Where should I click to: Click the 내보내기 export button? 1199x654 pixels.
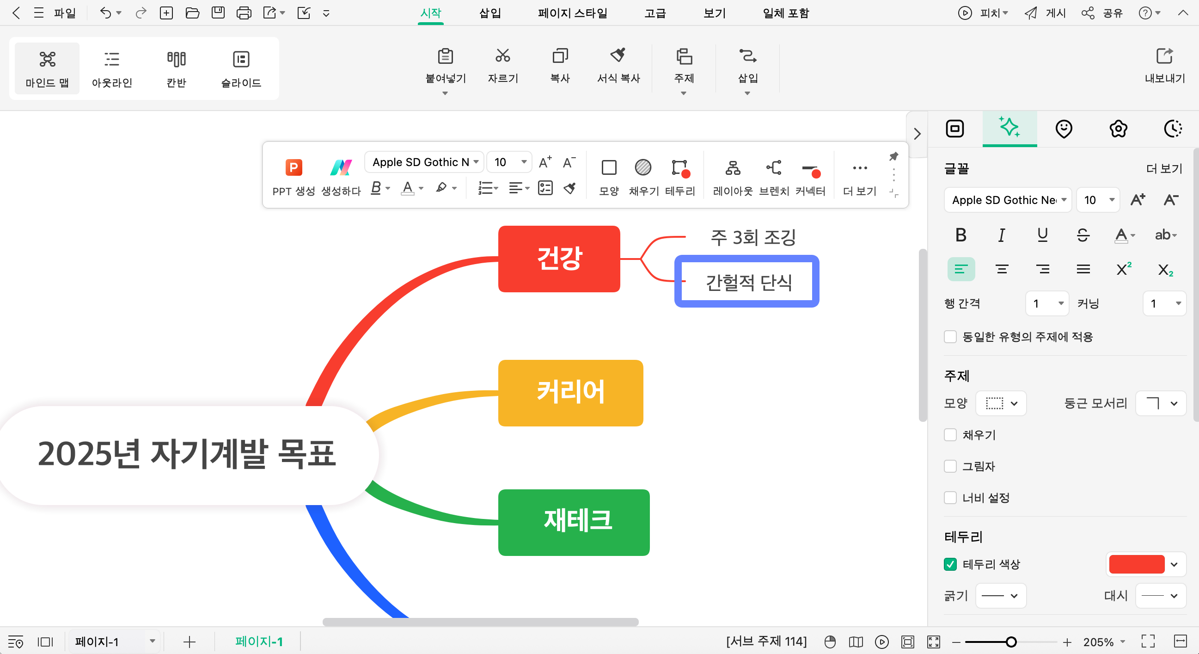click(1164, 66)
